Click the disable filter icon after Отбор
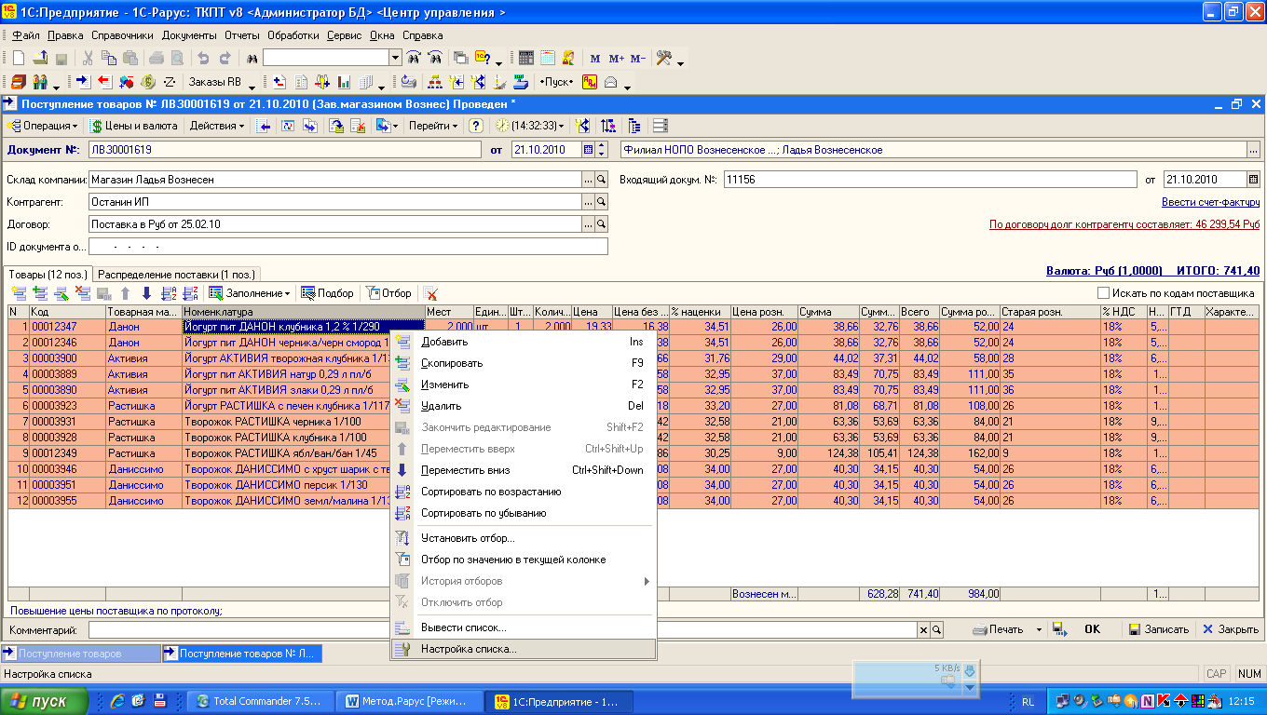 430,293
